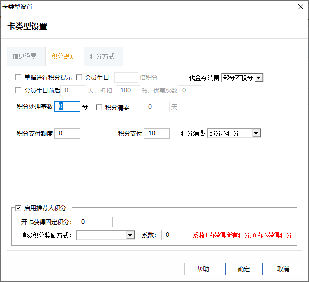Click the 积分支付 field showing 10
The image size is (309, 282).
pyautogui.click(x=157, y=133)
